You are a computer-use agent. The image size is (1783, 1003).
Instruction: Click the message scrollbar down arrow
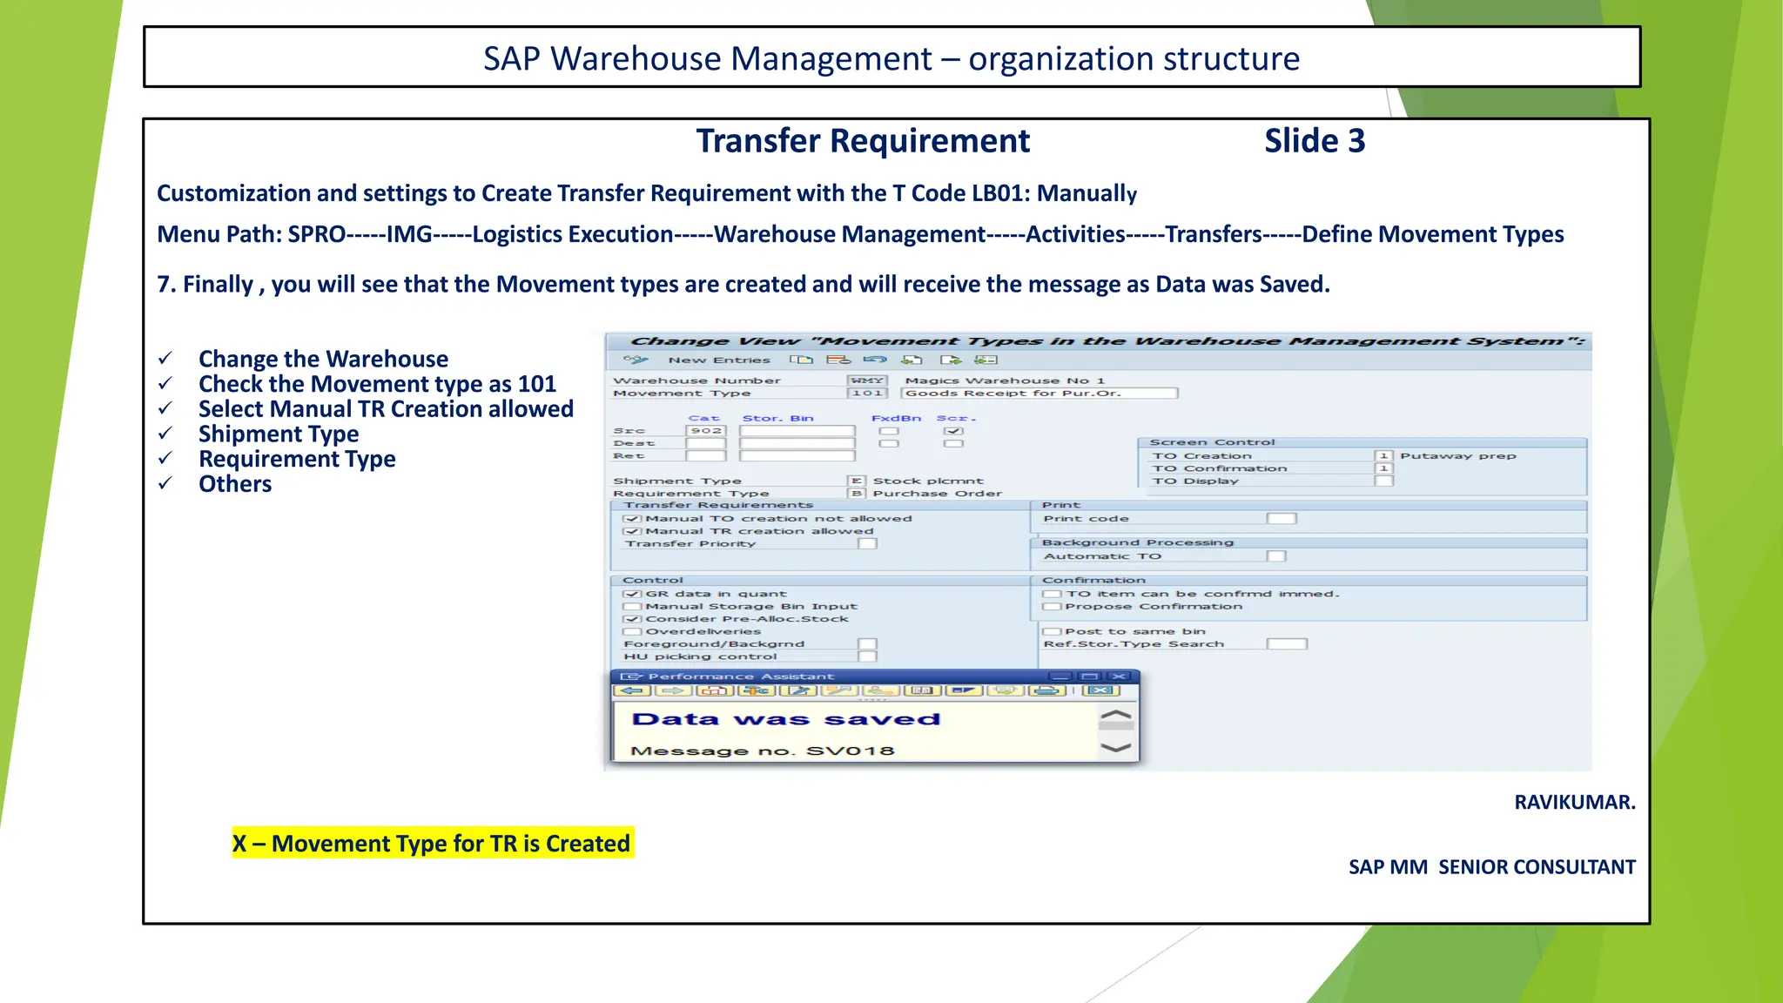(x=1116, y=747)
